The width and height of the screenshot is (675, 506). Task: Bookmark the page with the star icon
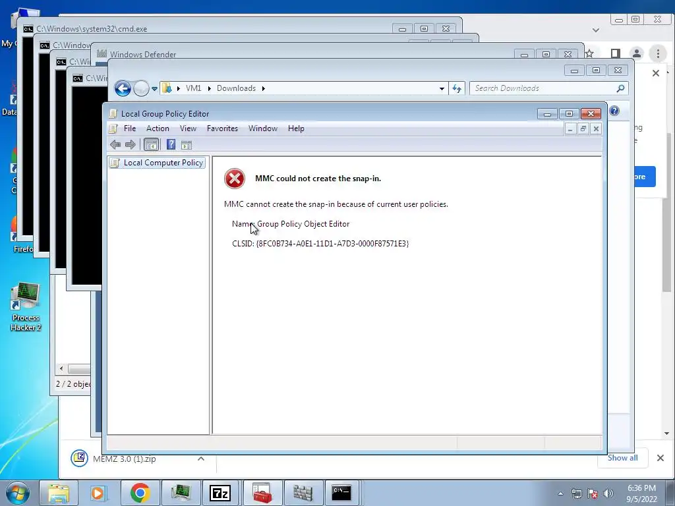589,53
